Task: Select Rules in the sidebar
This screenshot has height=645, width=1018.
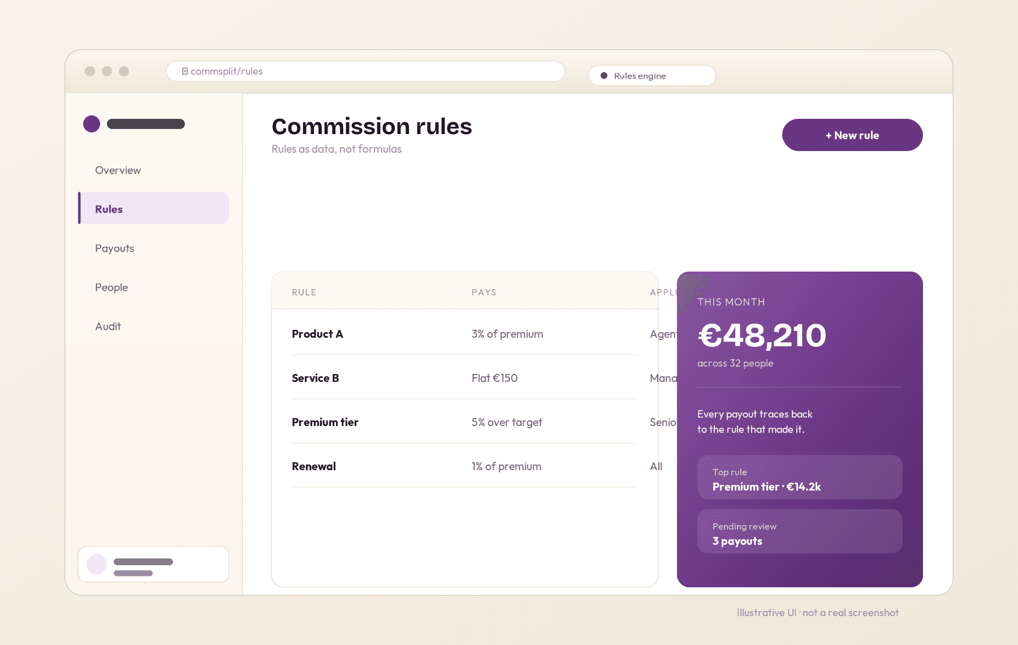Action: pos(154,208)
